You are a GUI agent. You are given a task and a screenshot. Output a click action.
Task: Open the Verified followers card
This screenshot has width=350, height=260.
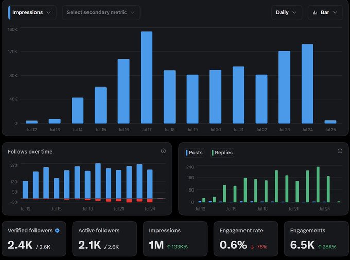(34, 239)
